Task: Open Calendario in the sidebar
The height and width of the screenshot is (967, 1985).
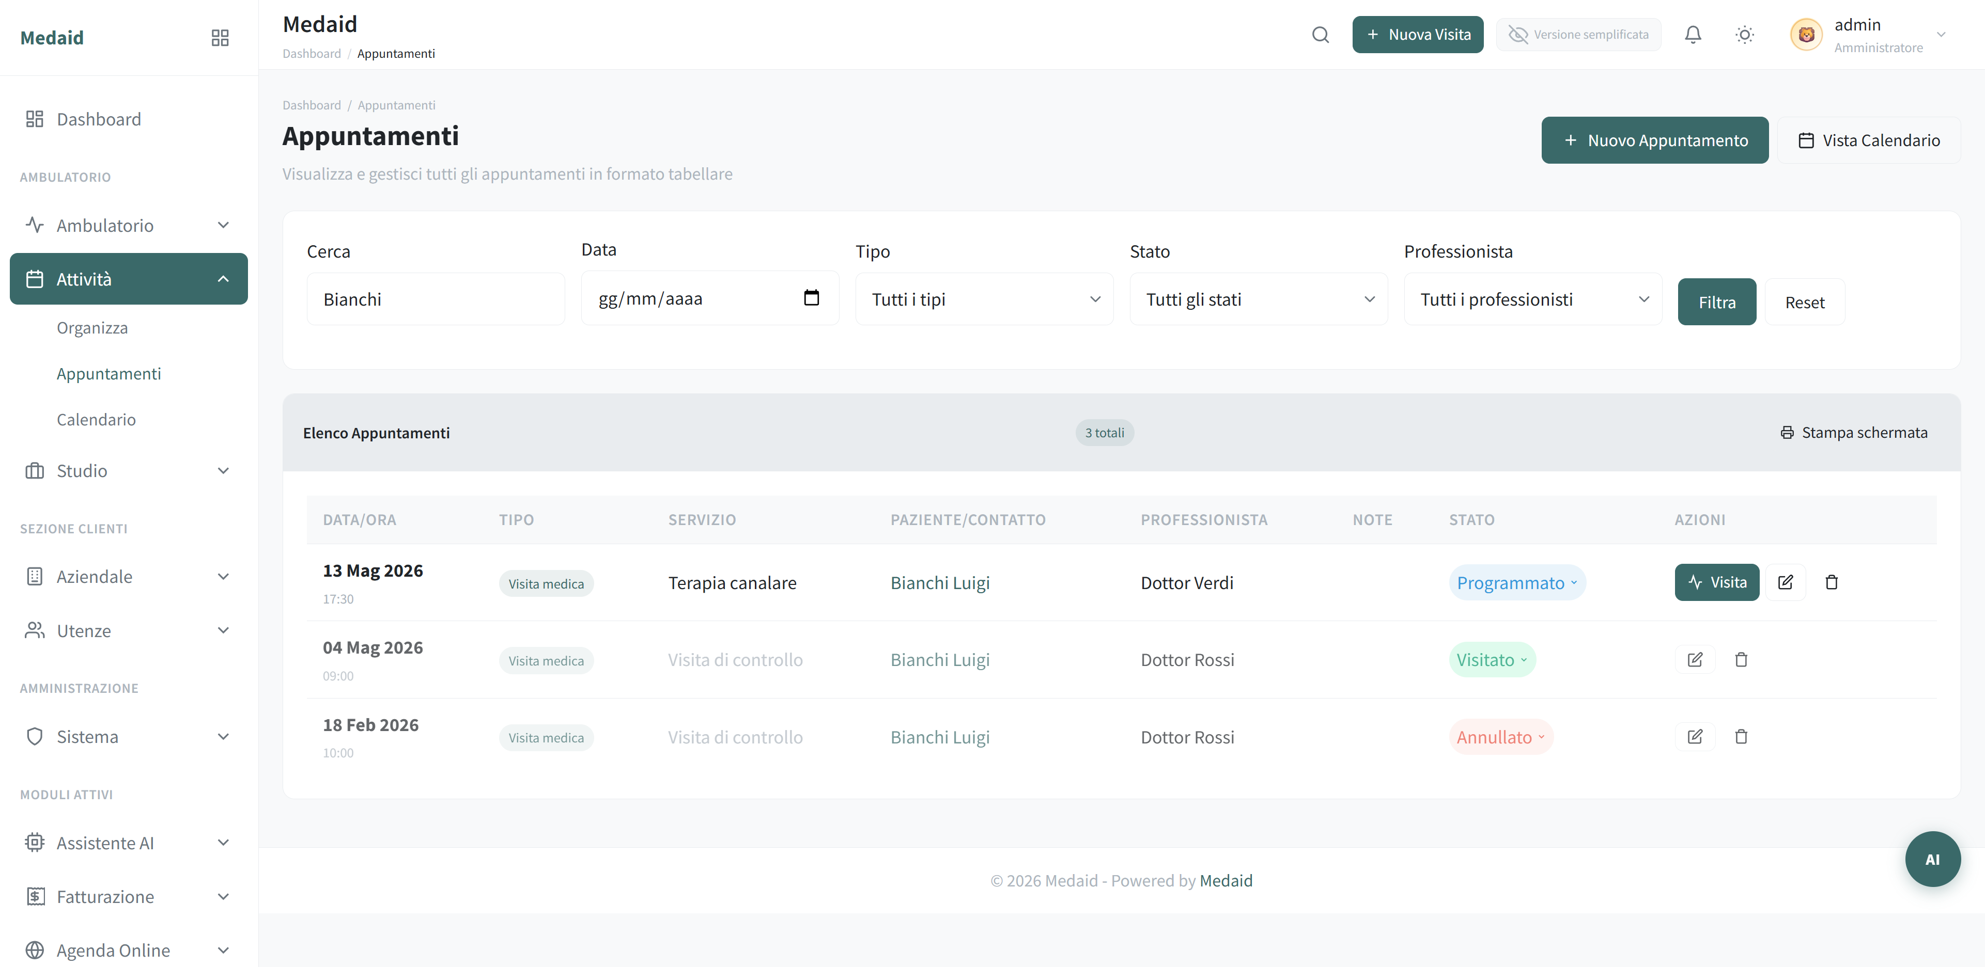Action: (96, 420)
